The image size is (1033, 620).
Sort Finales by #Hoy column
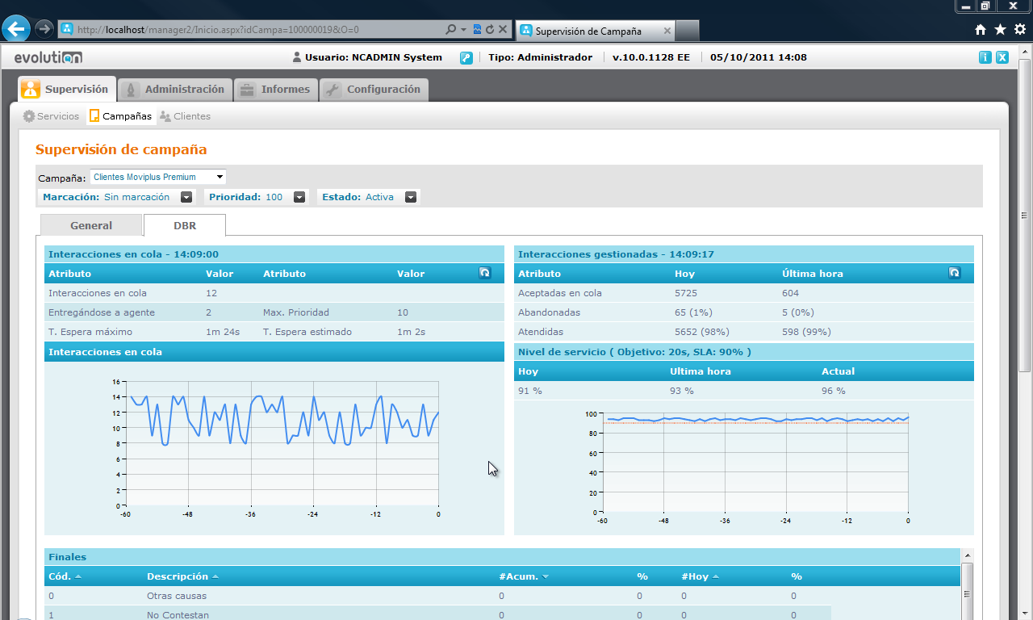tap(700, 576)
